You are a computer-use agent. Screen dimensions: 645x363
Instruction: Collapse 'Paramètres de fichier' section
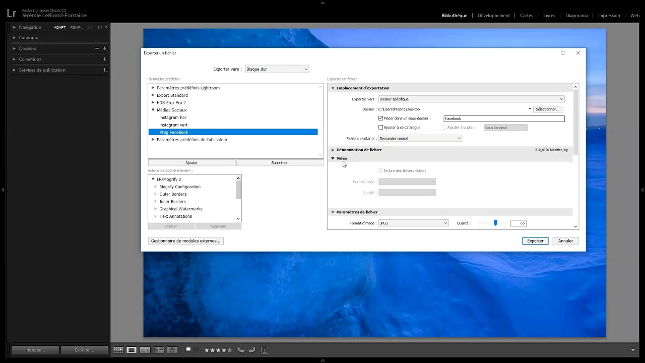[x=333, y=212]
